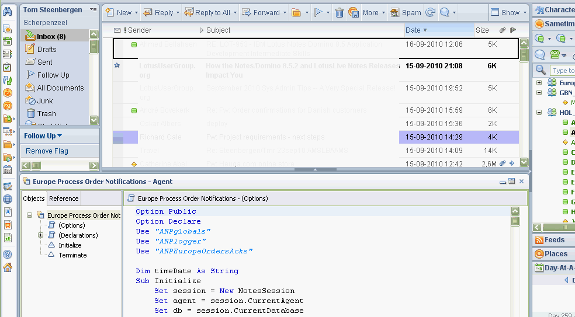The image size is (575, 317).
Task: Click the binoculars search icon in the sidebar
Action: [8, 12]
